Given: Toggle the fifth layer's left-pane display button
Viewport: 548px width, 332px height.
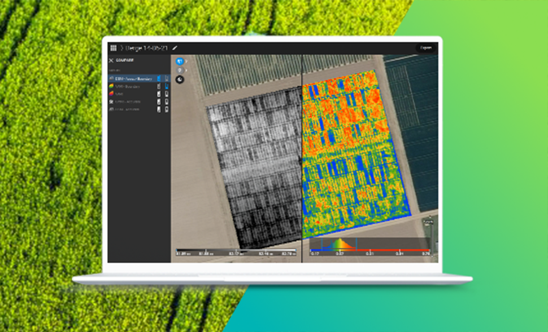Looking at the screenshot, I should tap(159, 109).
